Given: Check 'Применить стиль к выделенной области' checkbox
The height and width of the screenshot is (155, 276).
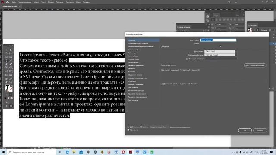Looking at the screenshot, I should pyautogui.click(x=162, y=84).
